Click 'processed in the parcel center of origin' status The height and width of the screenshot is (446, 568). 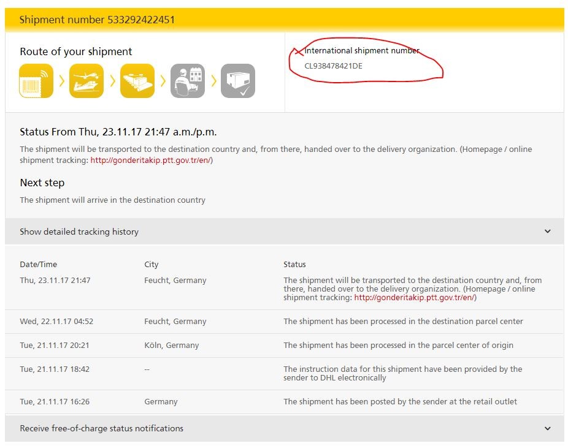[399, 345]
